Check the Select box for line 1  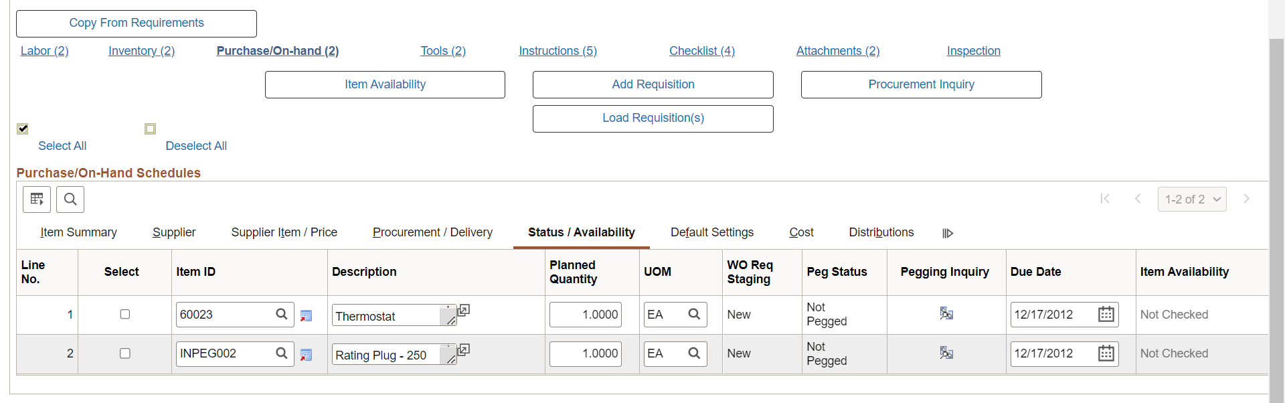coord(124,314)
